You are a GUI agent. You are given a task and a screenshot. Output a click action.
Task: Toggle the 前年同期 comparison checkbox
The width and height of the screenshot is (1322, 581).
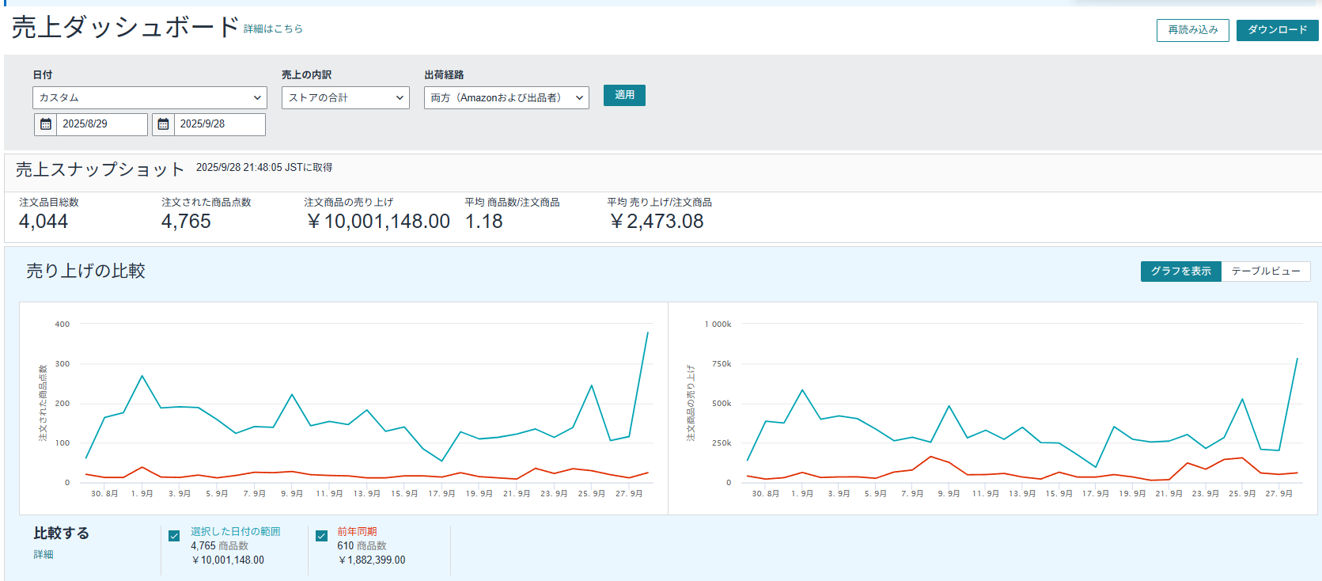coord(321,536)
